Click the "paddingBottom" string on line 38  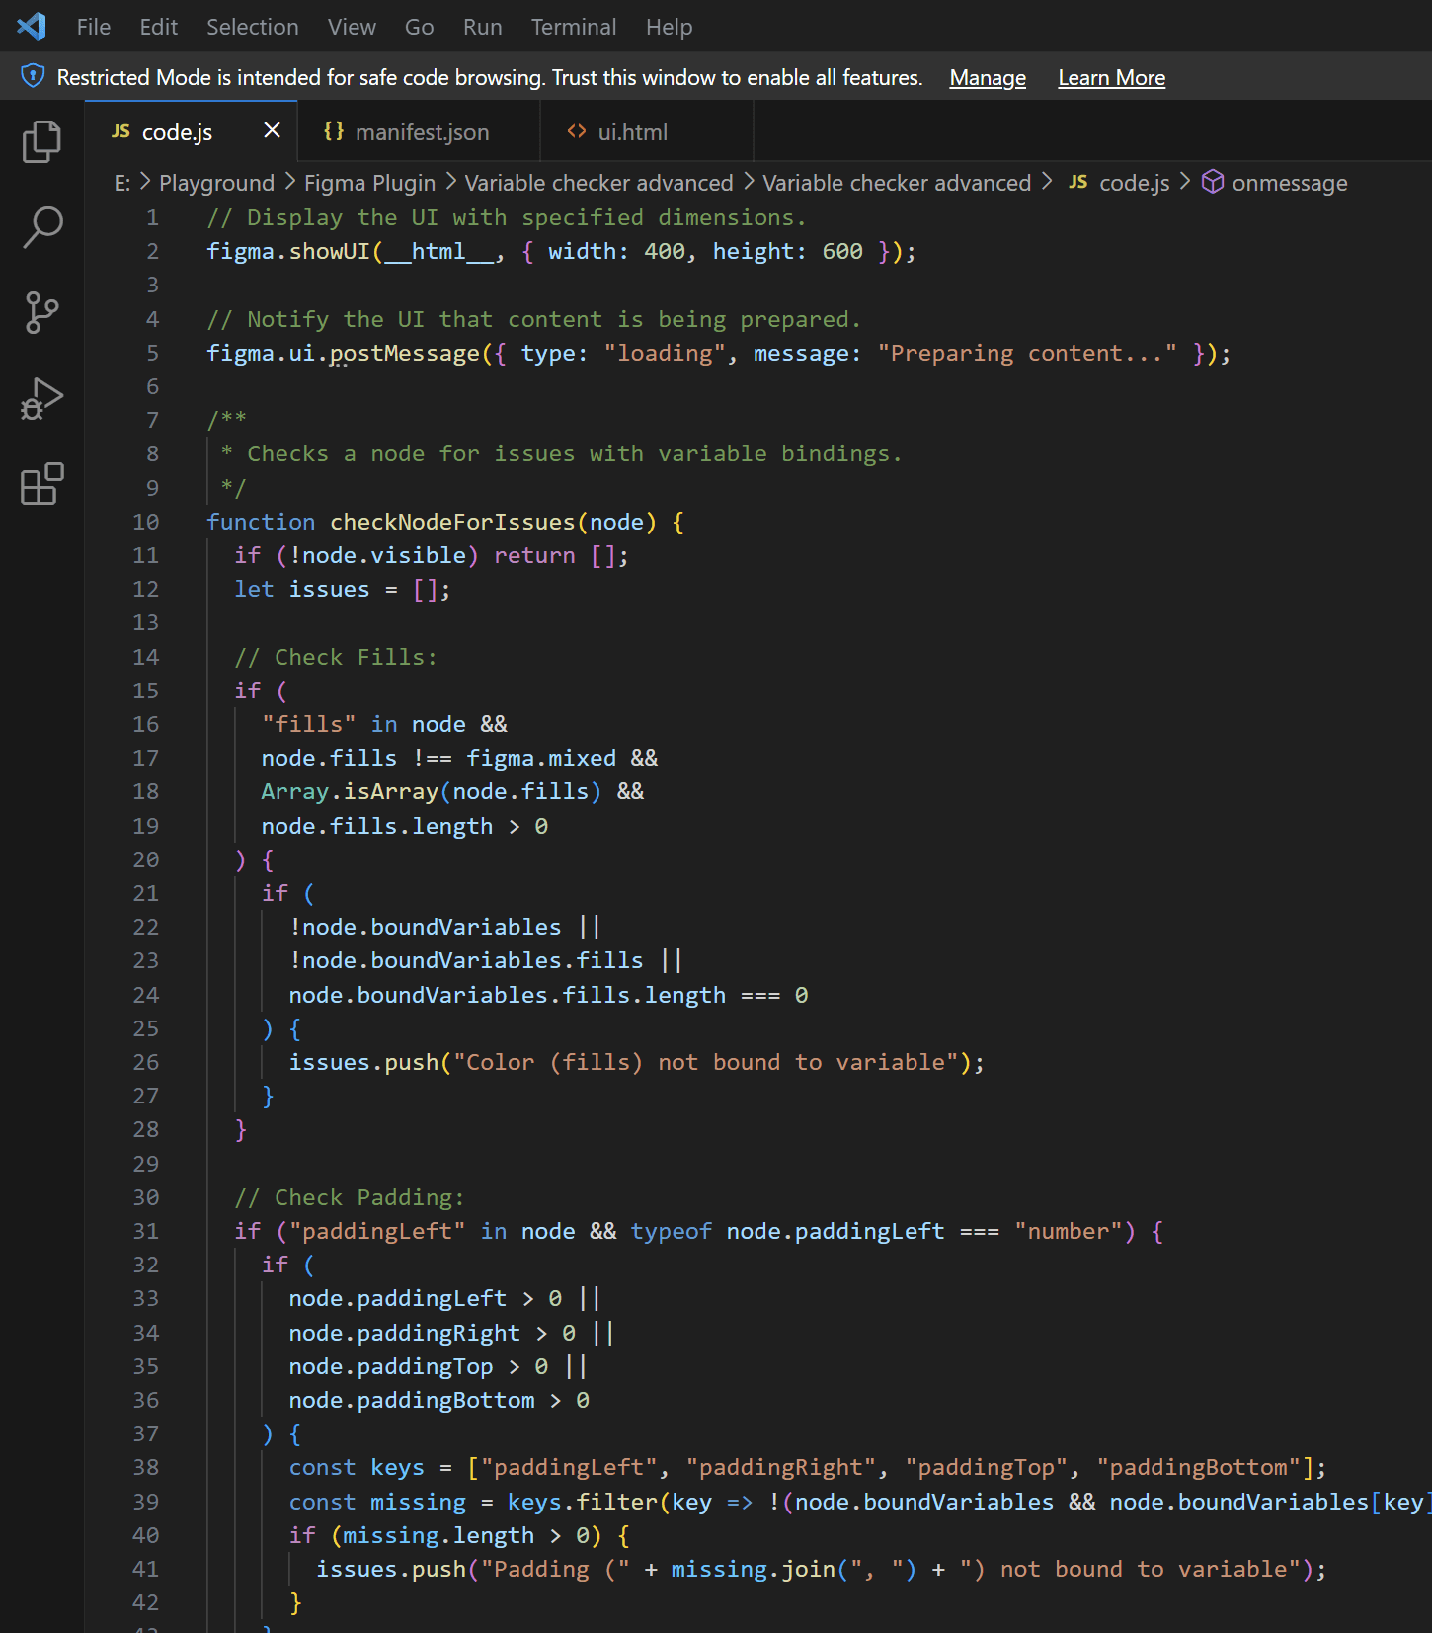point(1199,1467)
